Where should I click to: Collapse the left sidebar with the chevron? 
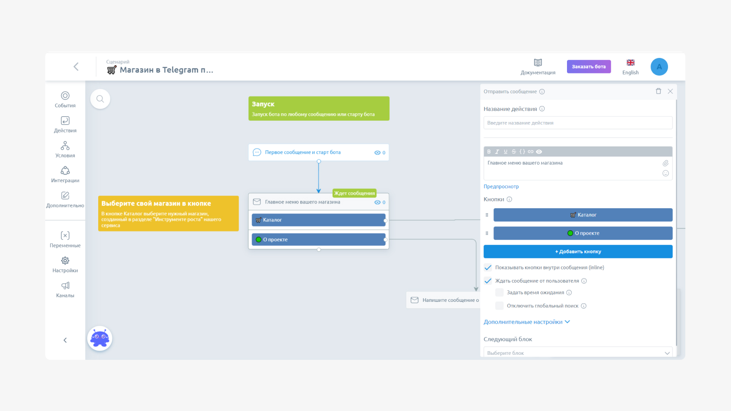pos(65,340)
